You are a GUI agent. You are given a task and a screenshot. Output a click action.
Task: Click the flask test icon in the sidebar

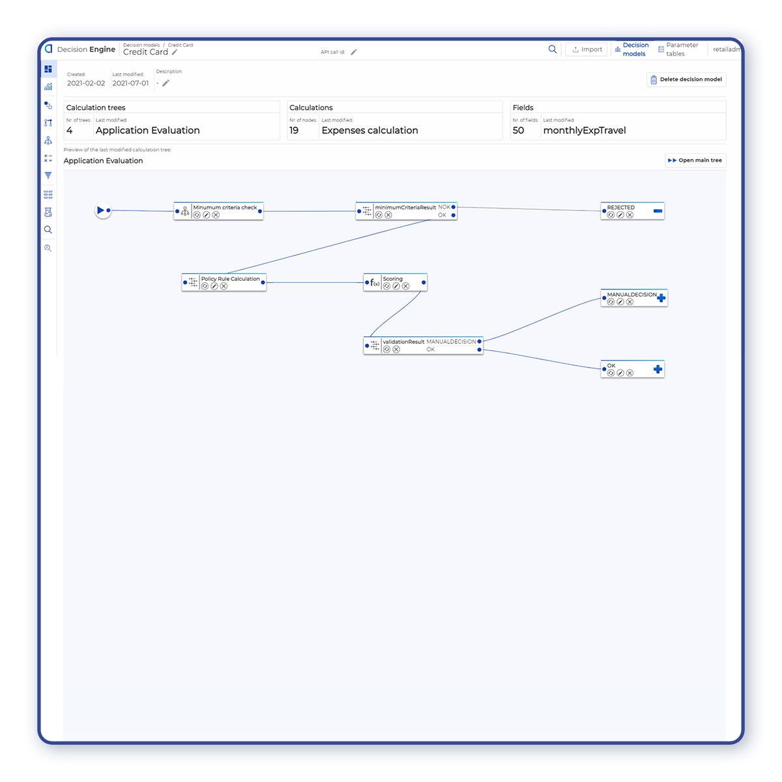tap(48, 212)
